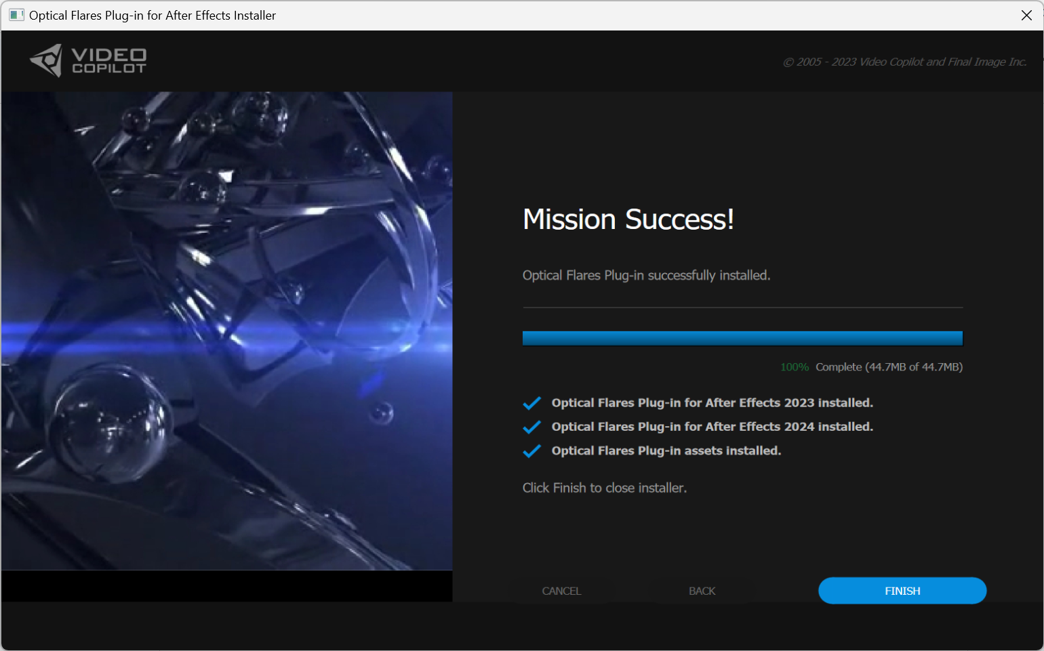Viewport: 1044px width, 651px height.
Task: Close the Optical Flares installer window
Action: (1026, 15)
